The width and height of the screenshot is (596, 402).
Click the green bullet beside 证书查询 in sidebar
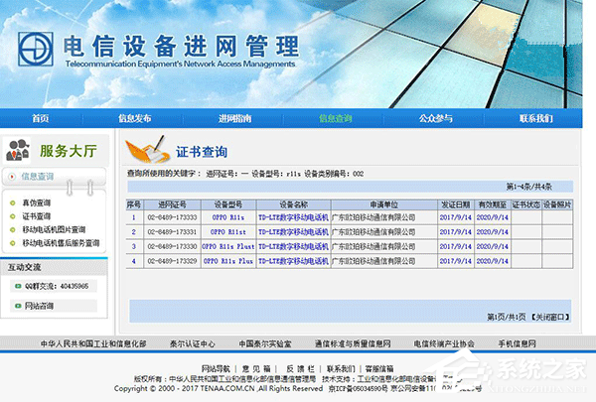click(13, 216)
